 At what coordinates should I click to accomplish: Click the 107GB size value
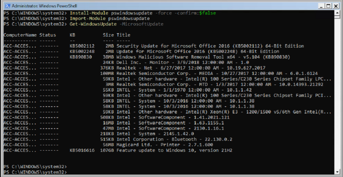click(x=107, y=150)
